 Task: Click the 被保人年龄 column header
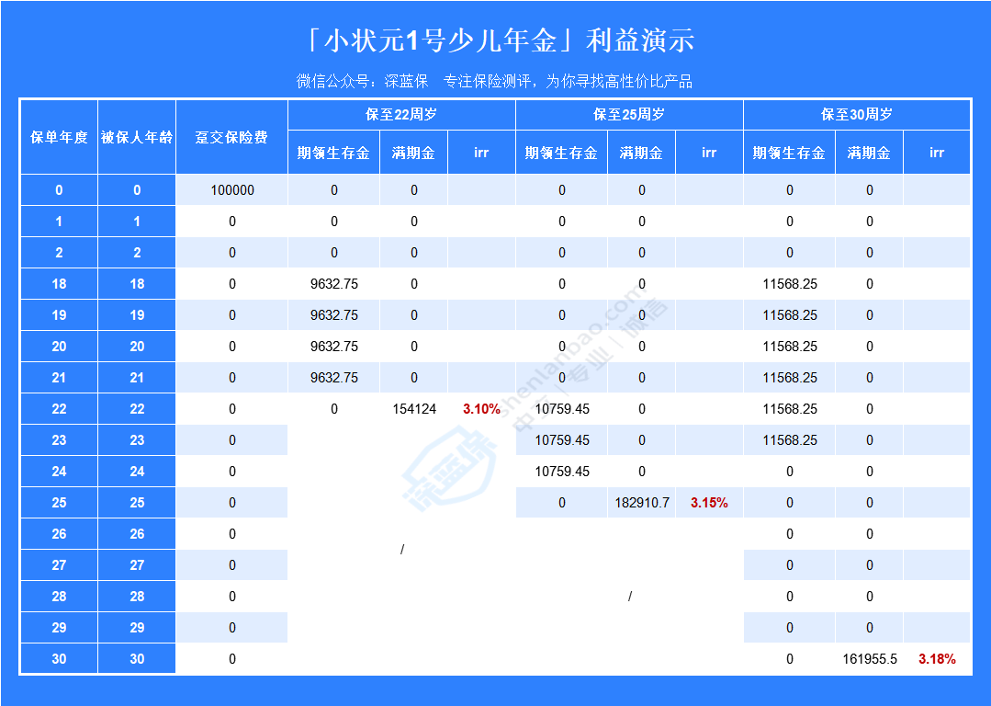tap(137, 137)
